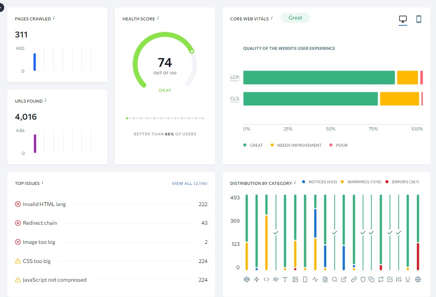Click the 43 count for Redirect chain
The width and height of the screenshot is (436, 297).
(204, 223)
